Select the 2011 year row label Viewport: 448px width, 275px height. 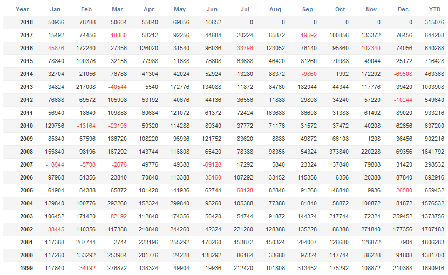point(26,113)
